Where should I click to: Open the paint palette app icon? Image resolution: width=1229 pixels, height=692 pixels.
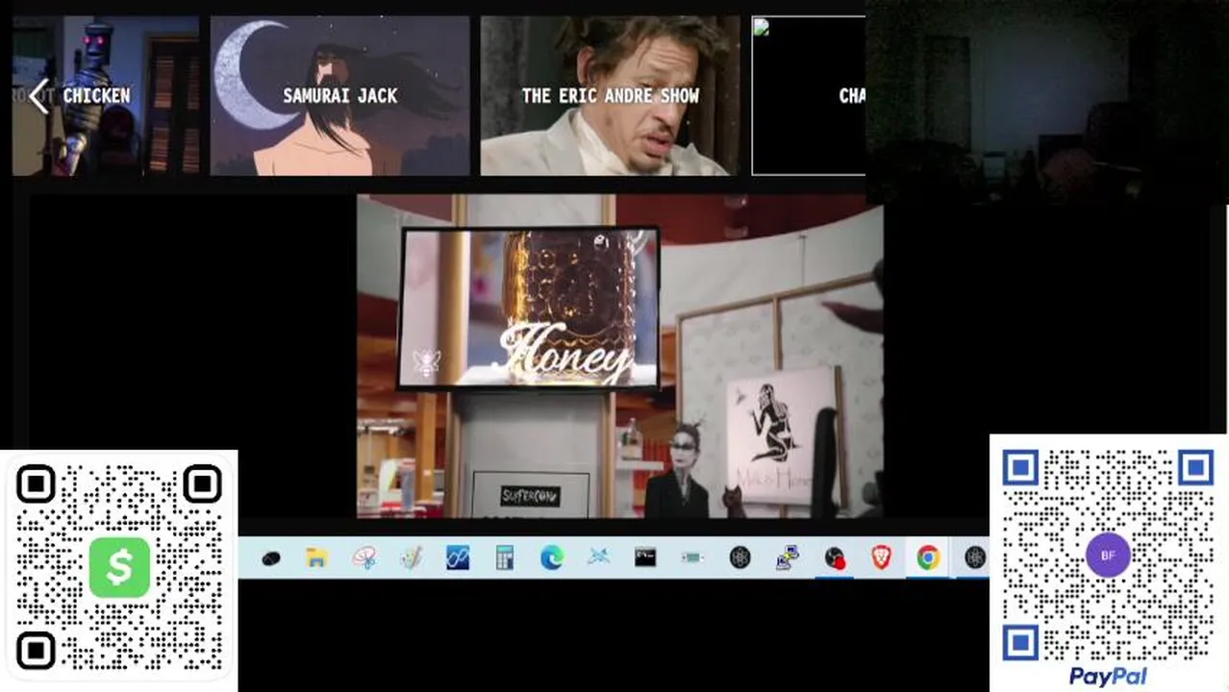click(x=412, y=557)
